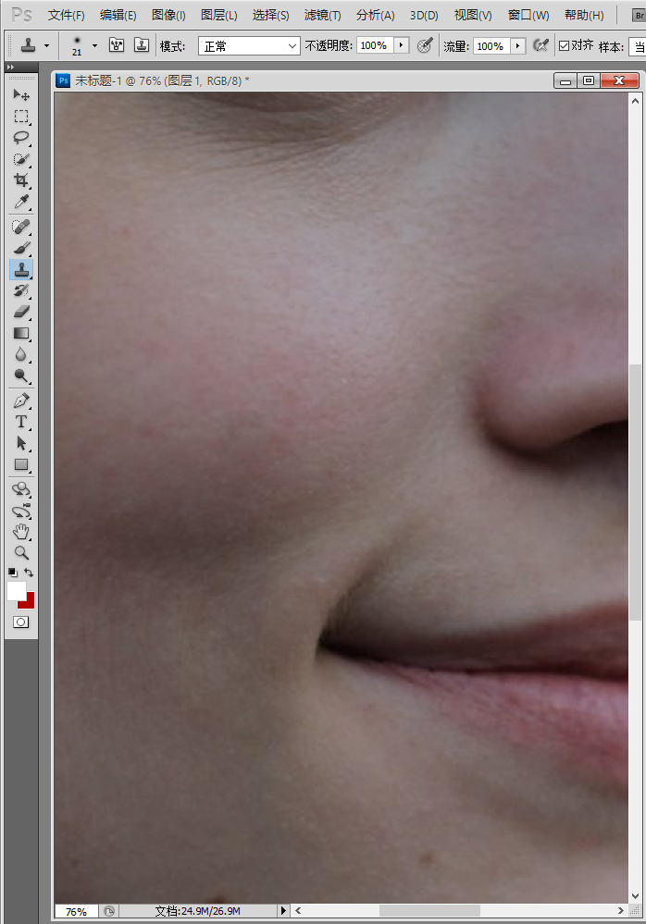Select the Move tool

point(21,94)
